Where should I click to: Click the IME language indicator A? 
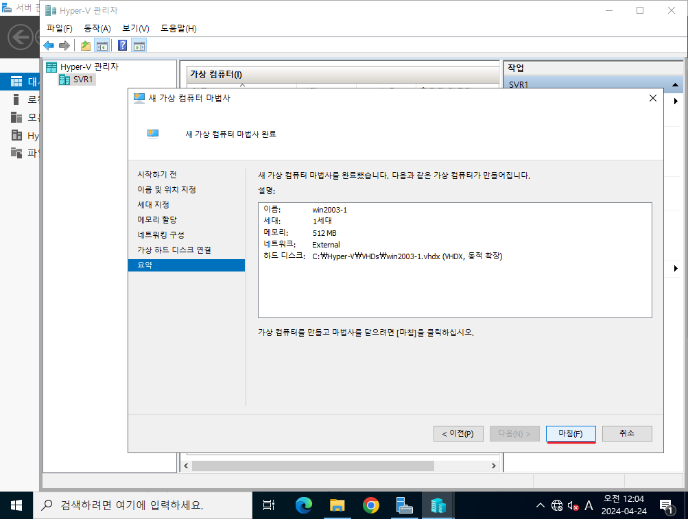tap(589, 505)
